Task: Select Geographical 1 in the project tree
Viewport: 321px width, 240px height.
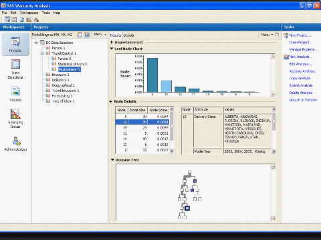Action: coord(63,85)
